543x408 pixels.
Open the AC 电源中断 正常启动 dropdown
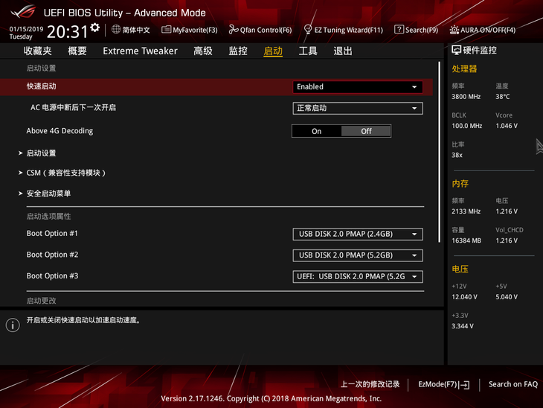358,108
